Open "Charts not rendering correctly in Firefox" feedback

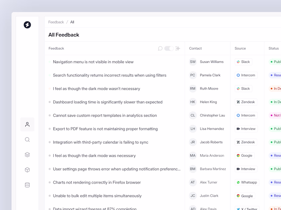pyautogui.click(x=97, y=182)
